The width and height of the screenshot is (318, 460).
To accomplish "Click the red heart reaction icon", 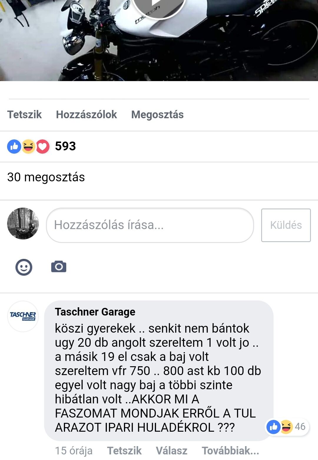I will [43, 146].
